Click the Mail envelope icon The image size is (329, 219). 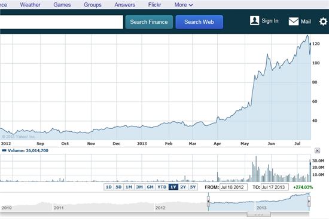(x=294, y=21)
